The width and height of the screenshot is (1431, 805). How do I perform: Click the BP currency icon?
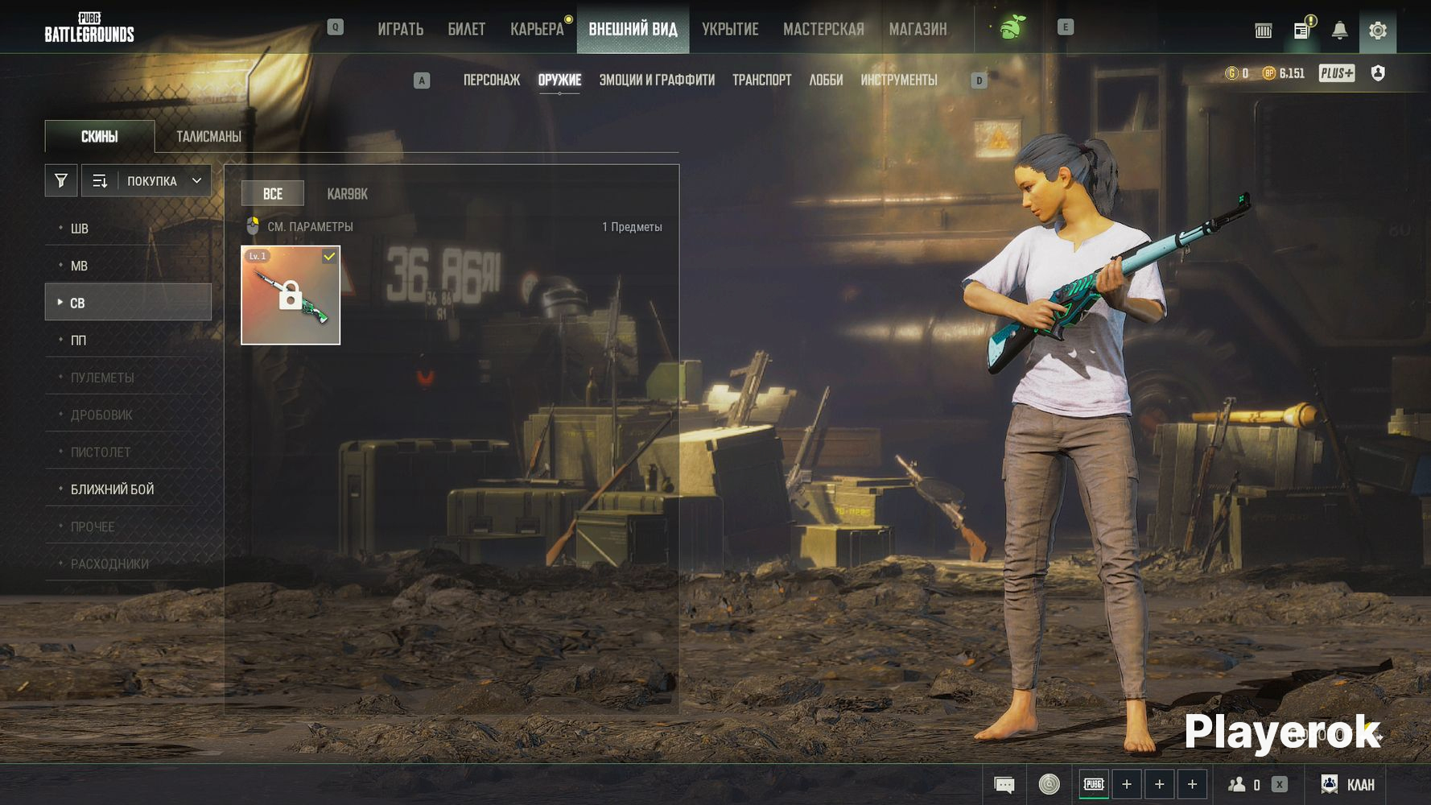click(1269, 73)
